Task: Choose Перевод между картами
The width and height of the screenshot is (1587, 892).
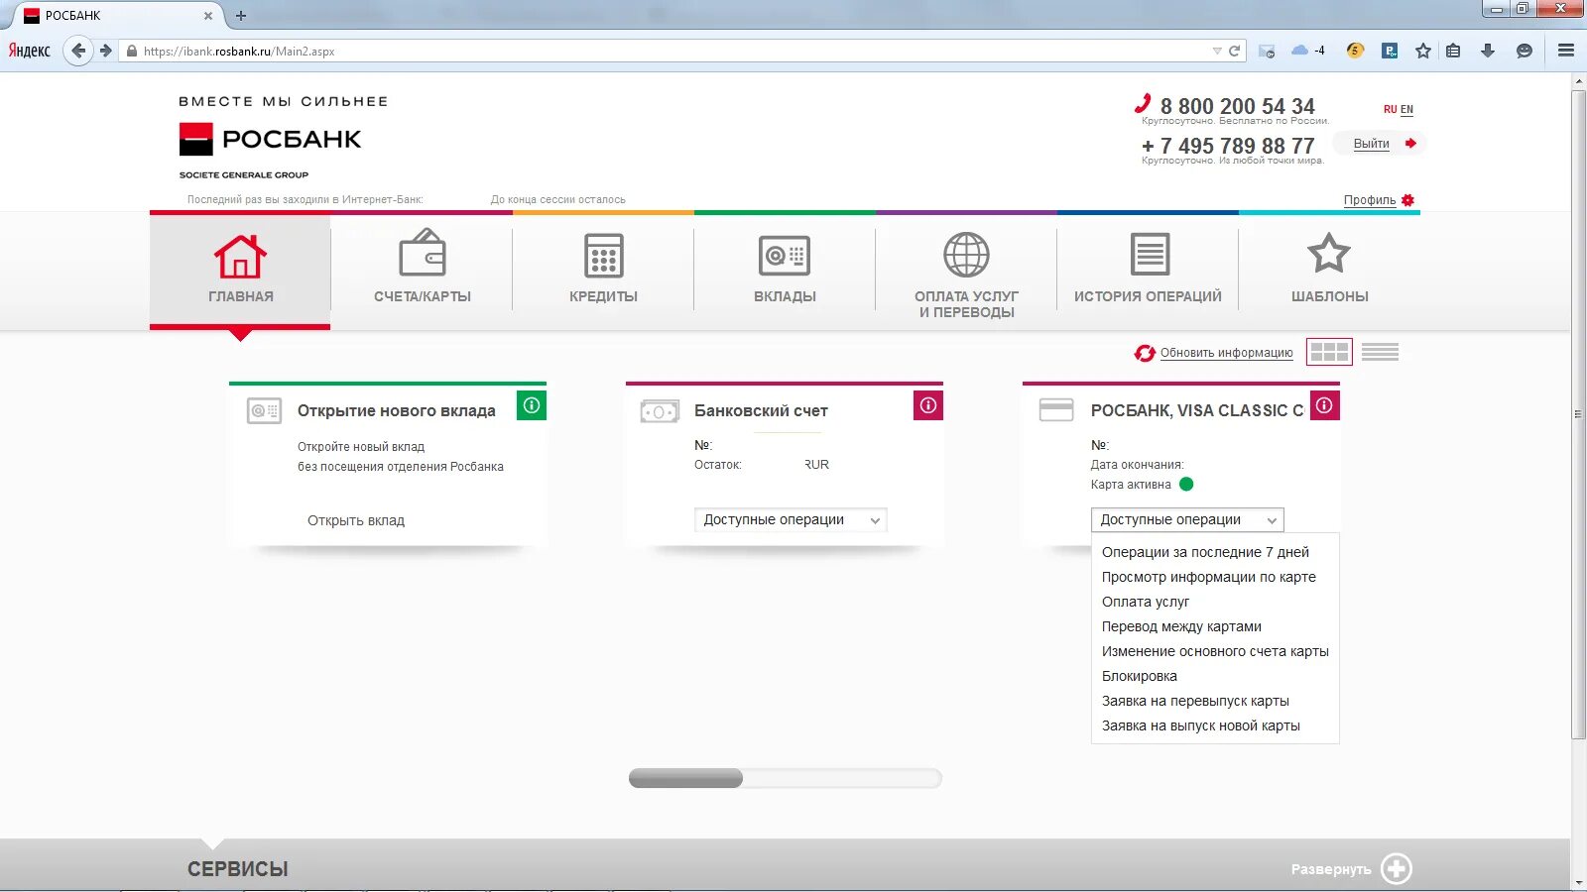Action: click(1181, 626)
